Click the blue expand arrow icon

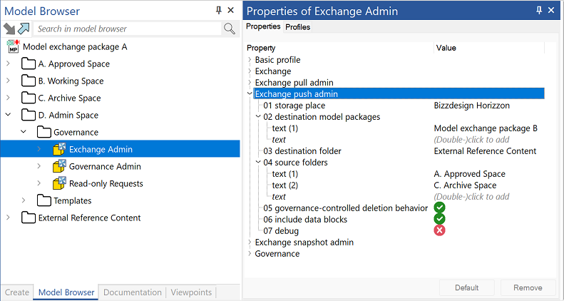[x=24, y=29]
